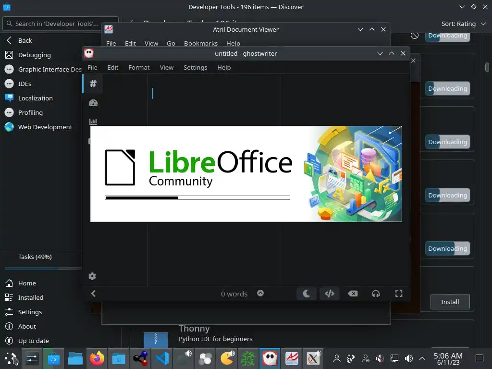Open ghostwriter Format menu
492x369 pixels.
139,67
